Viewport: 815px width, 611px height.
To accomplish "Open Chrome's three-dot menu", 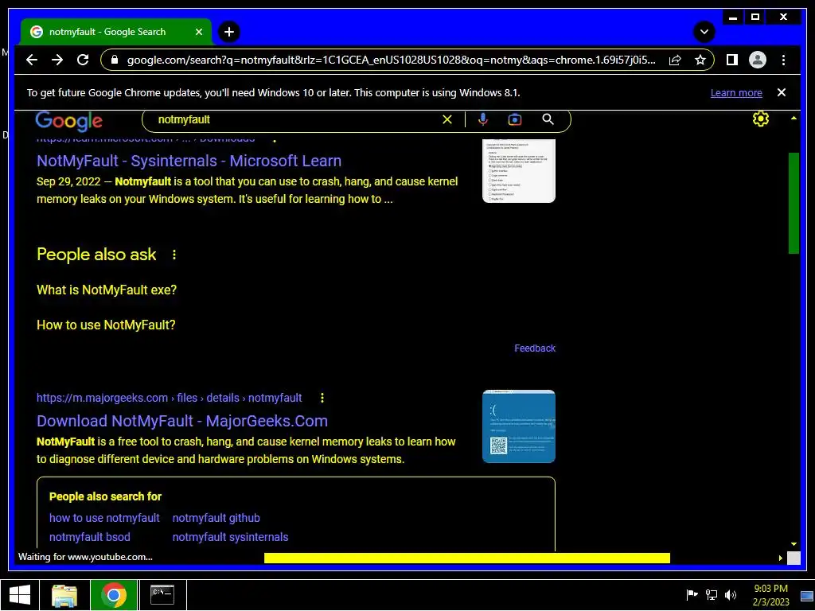I will [783, 60].
